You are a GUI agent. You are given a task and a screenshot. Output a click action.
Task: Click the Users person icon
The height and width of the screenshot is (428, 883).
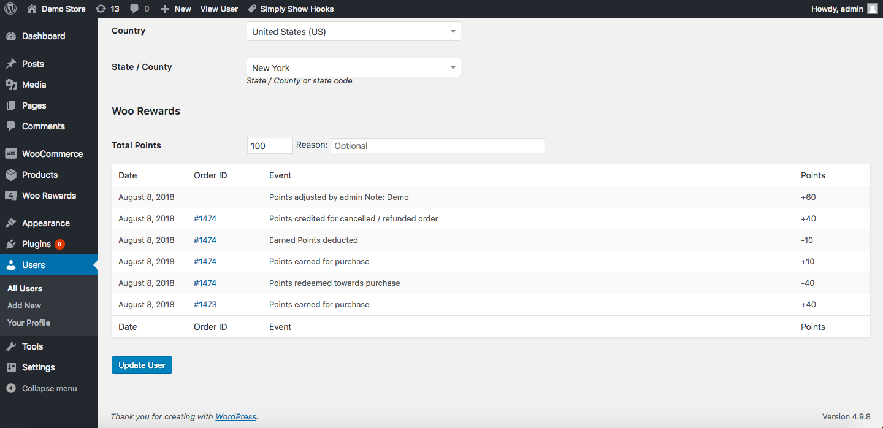[x=11, y=265]
